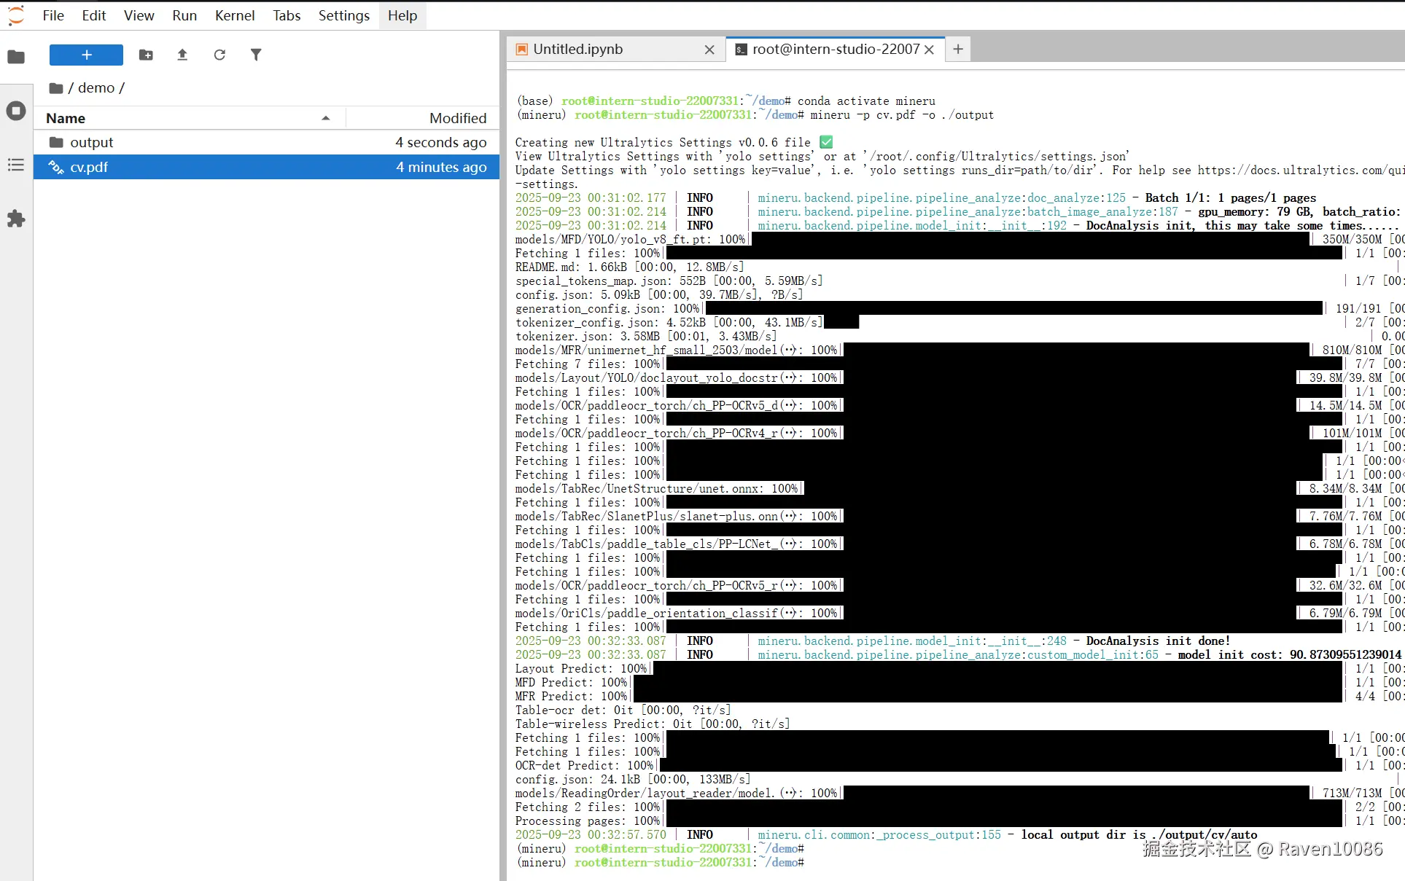Click the cv.pdf file type icon

56,167
